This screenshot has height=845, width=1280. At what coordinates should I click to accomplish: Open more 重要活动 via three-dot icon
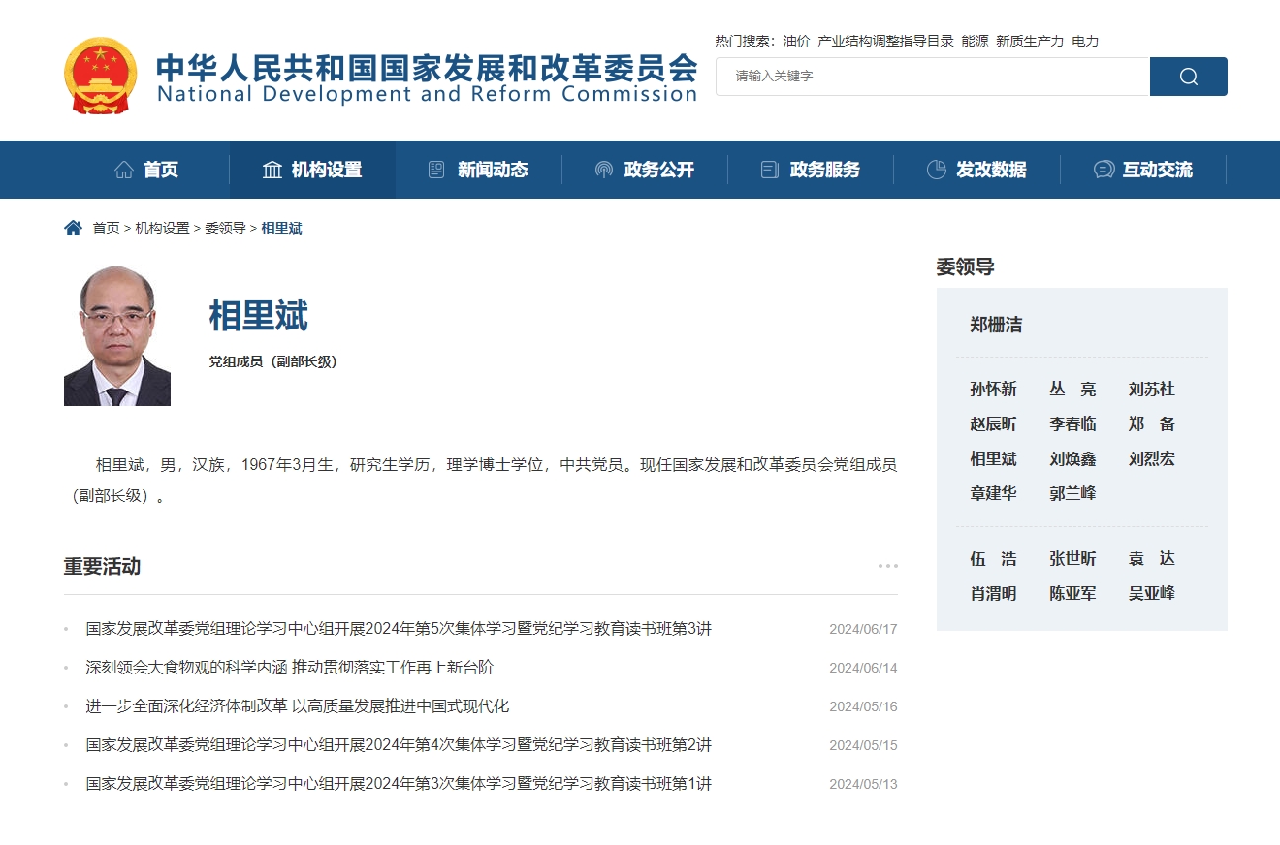tap(887, 566)
